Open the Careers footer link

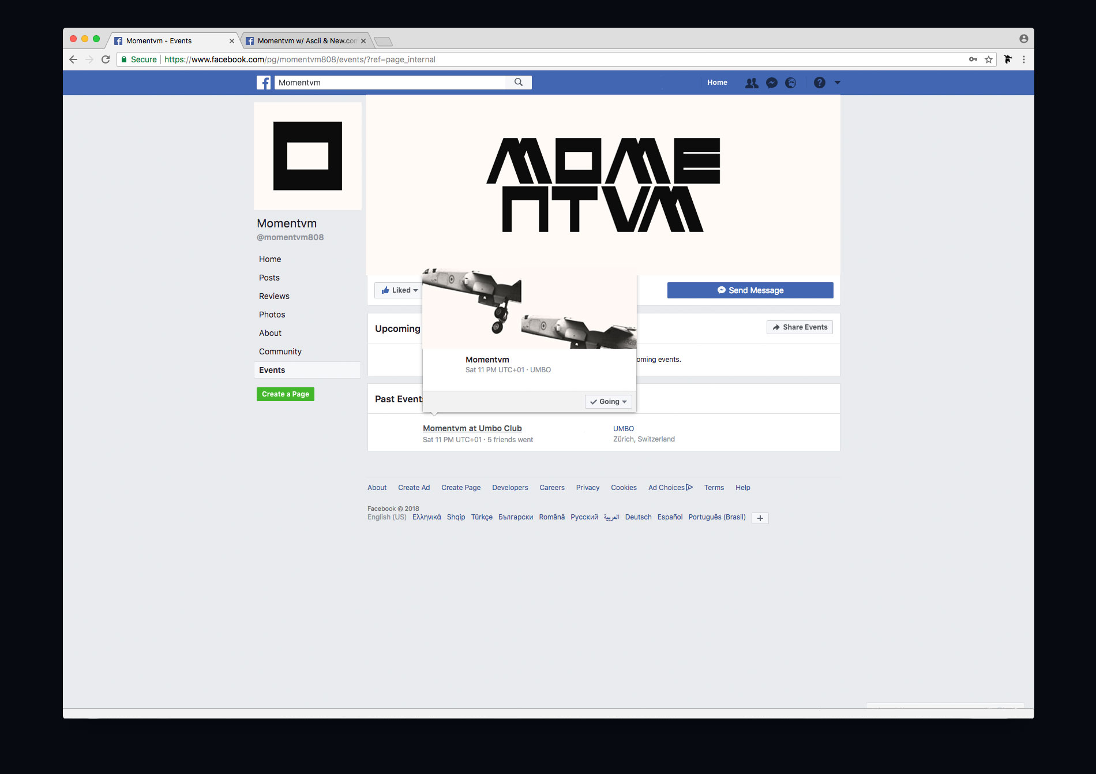pos(552,488)
